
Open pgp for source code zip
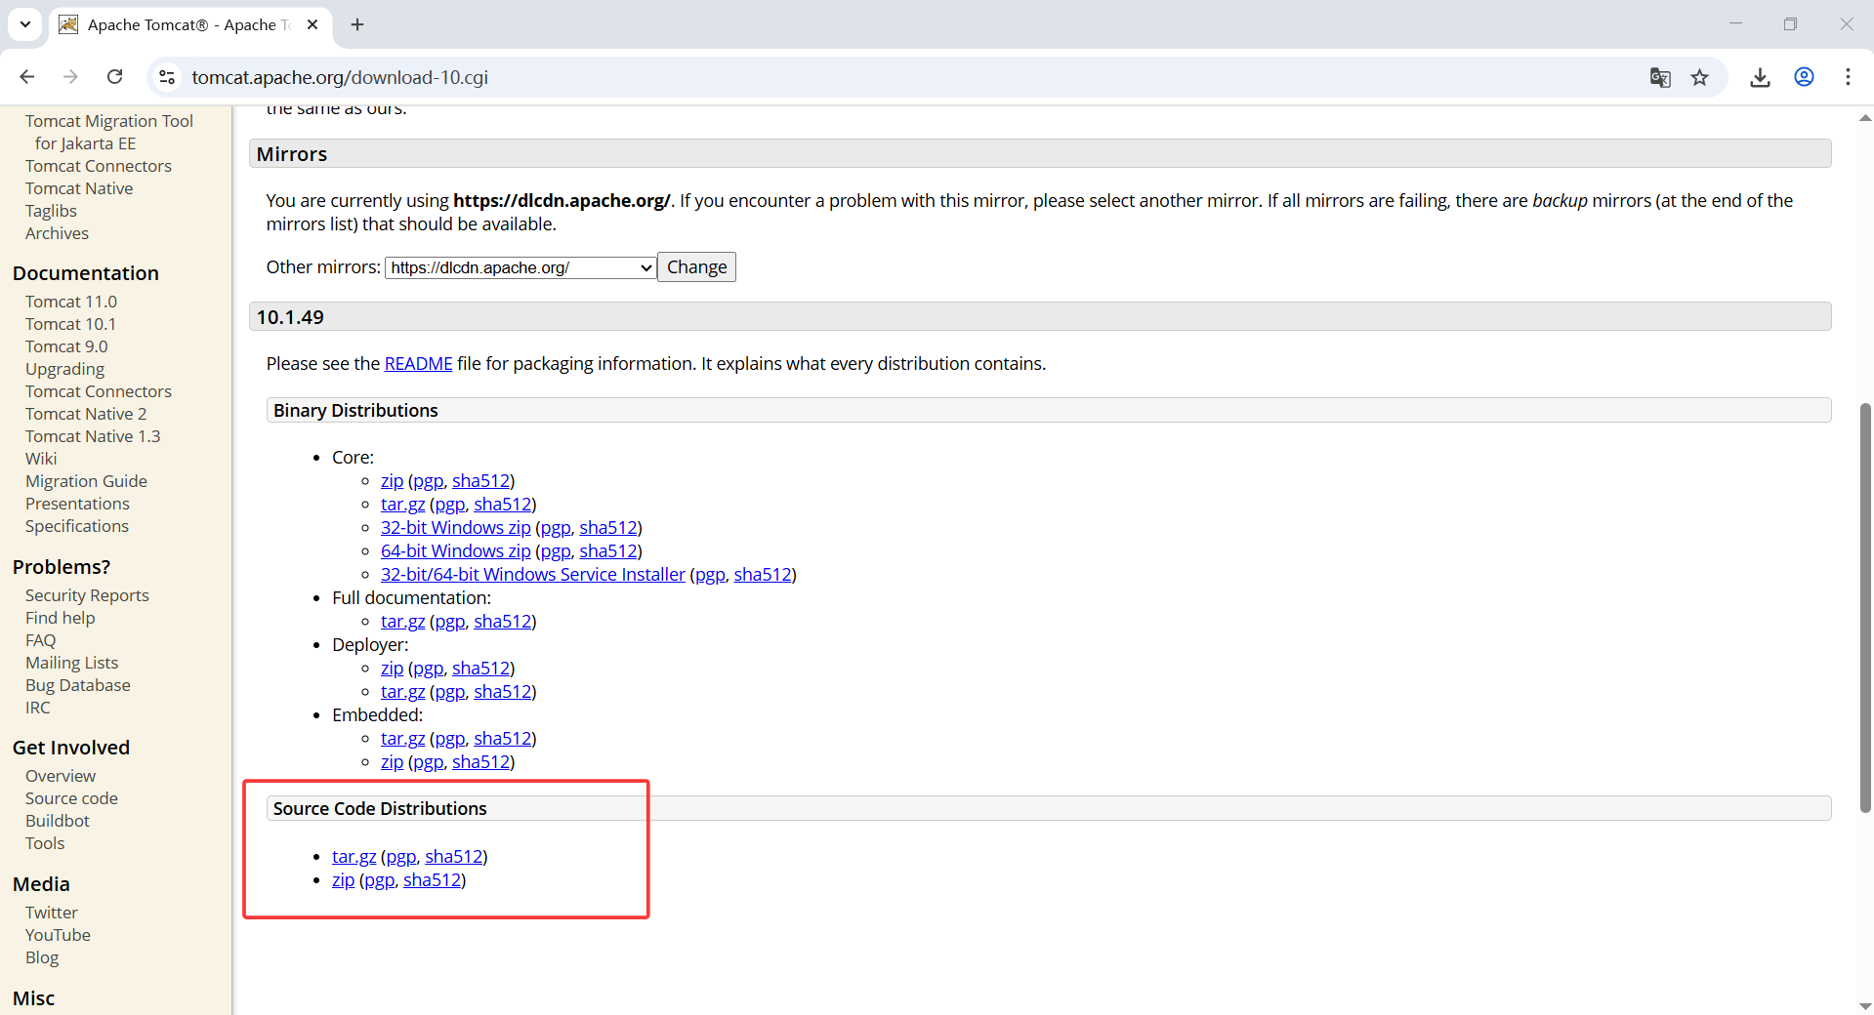tap(379, 880)
